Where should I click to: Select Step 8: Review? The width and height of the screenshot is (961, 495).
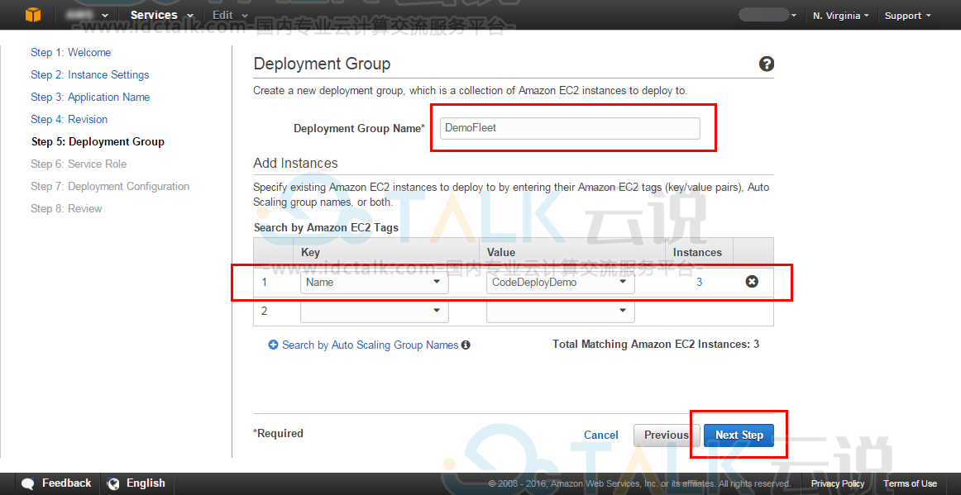pos(66,209)
